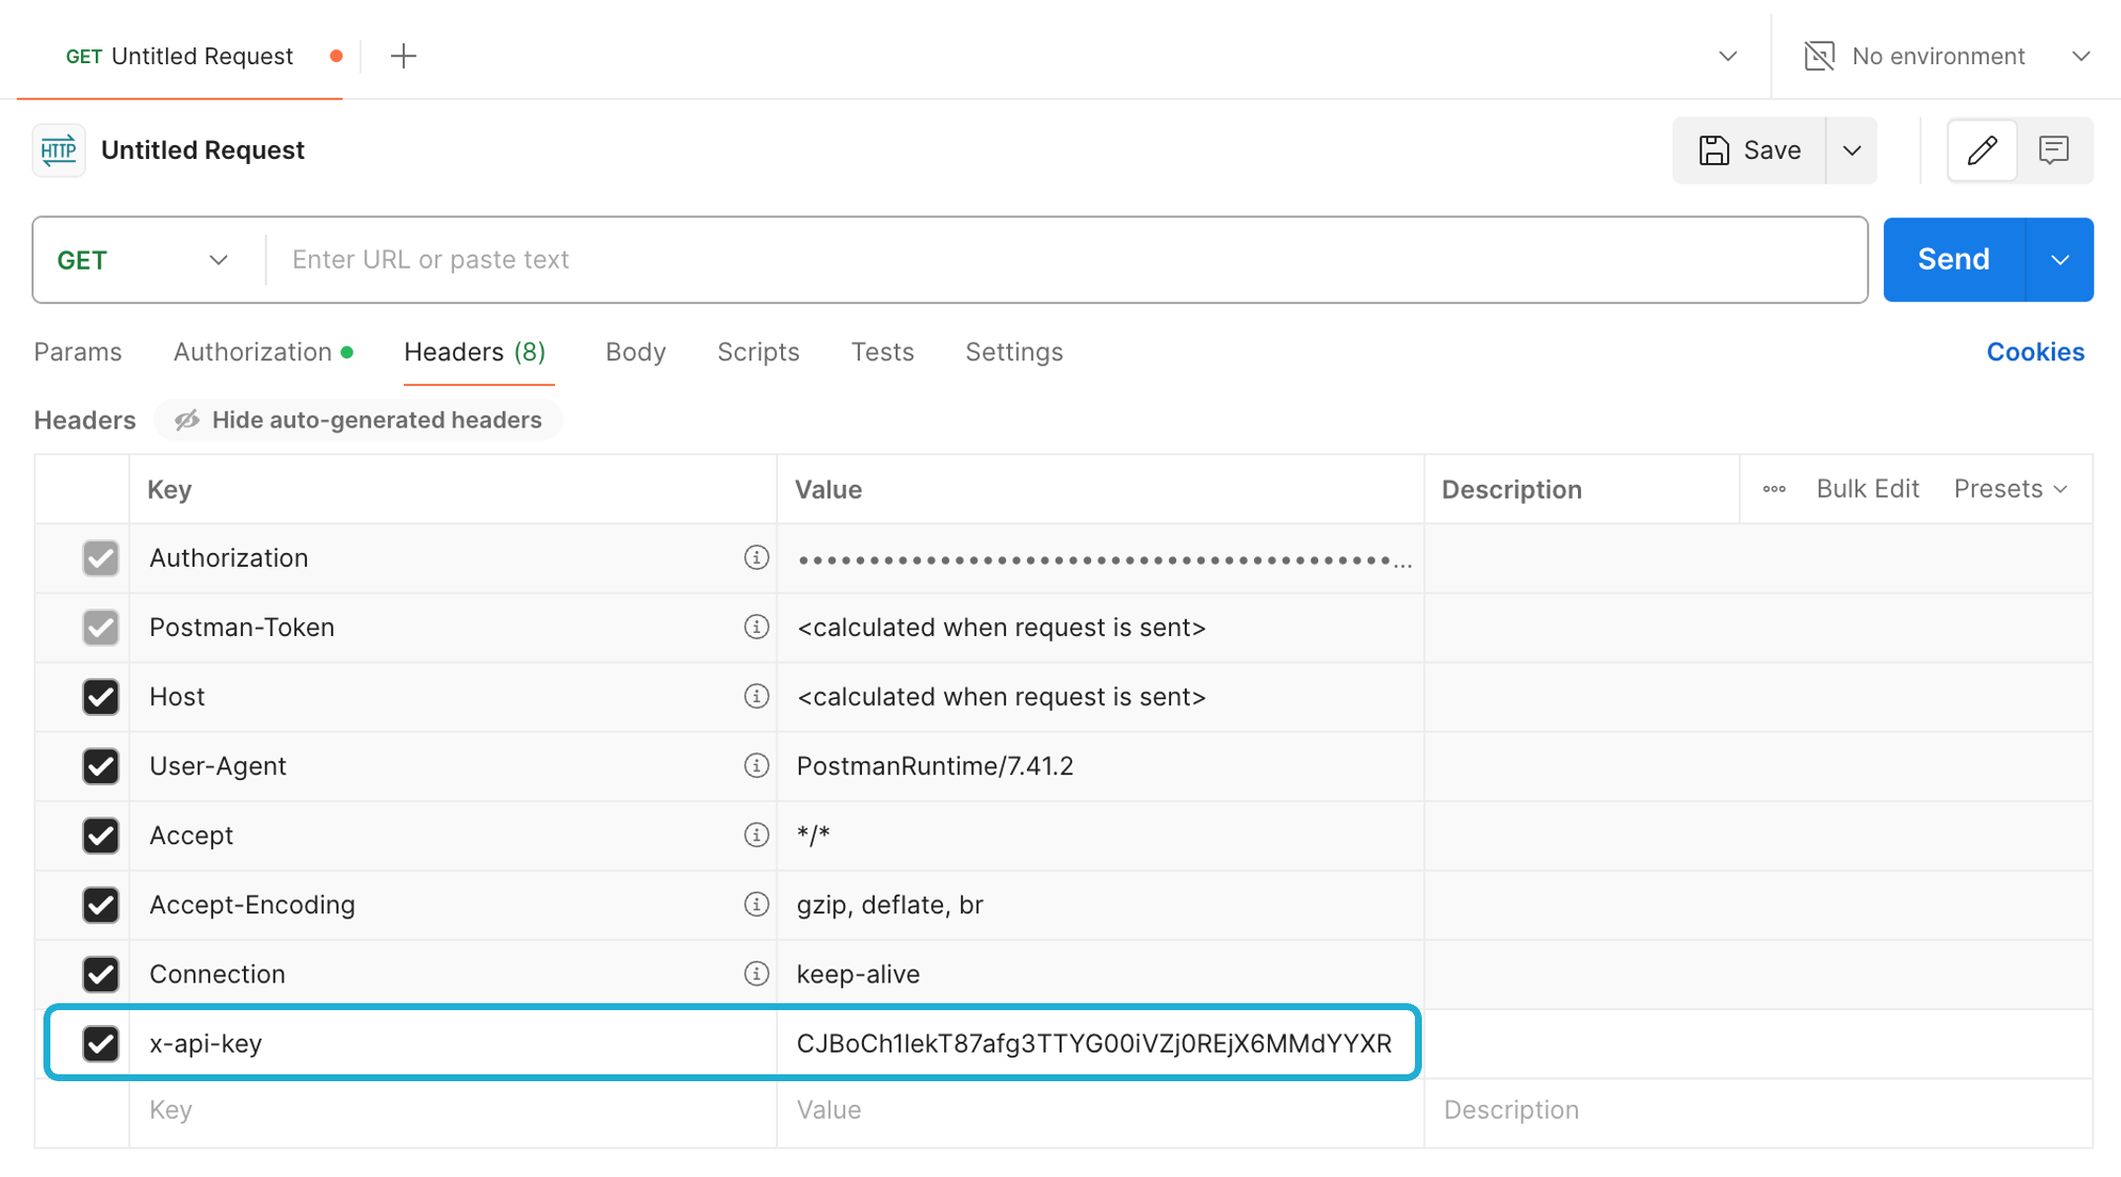Open the Authorization tab

253,353
